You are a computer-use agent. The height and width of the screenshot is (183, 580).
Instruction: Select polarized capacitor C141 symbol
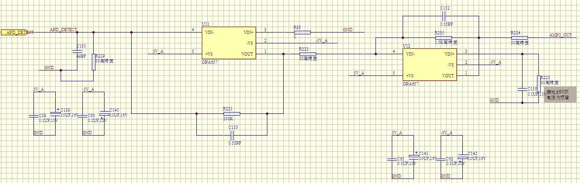(414, 156)
